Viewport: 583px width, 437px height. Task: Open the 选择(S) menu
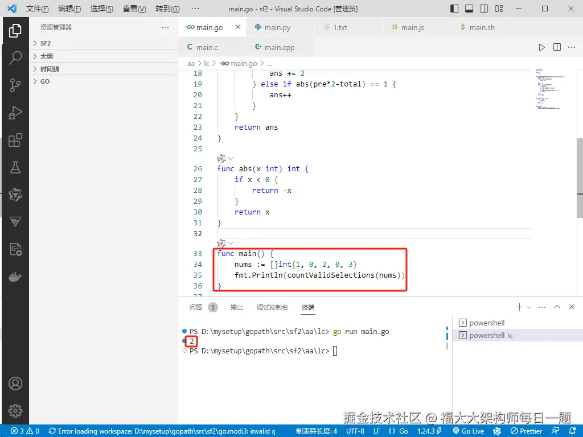pyautogui.click(x=101, y=9)
